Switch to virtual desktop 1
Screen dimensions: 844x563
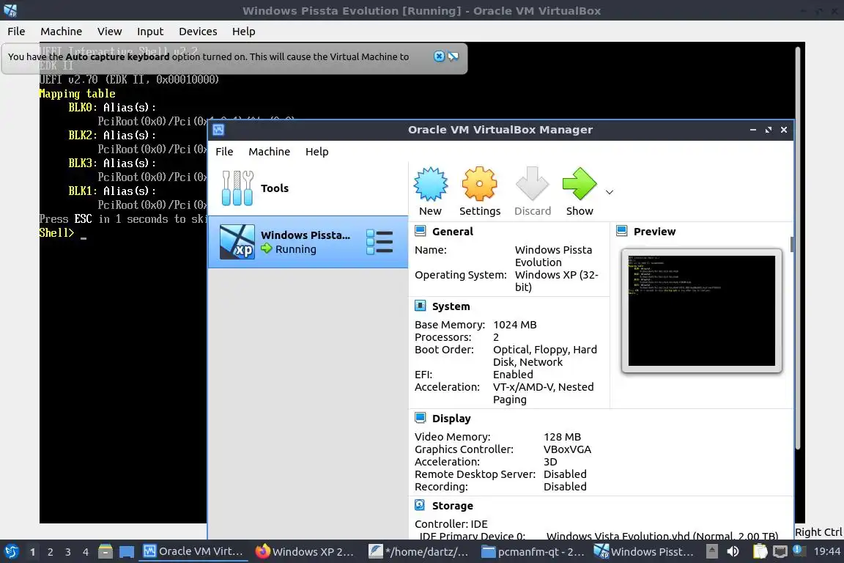[x=32, y=552]
